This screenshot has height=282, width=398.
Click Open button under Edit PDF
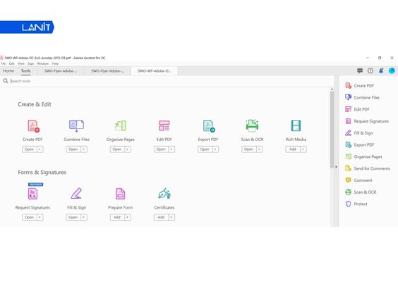pyautogui.click(x=161, y=149)
